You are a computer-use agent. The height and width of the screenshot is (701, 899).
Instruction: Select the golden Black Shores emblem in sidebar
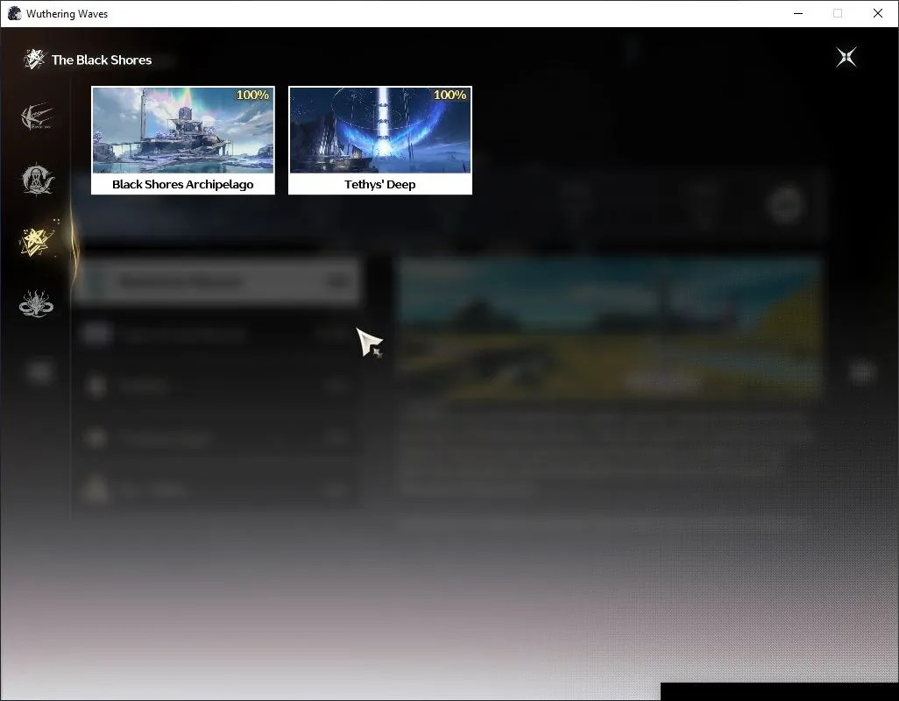tap(38, 241)
